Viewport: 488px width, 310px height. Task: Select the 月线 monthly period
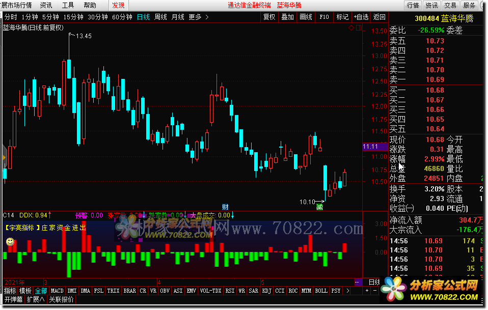(178, 17)
